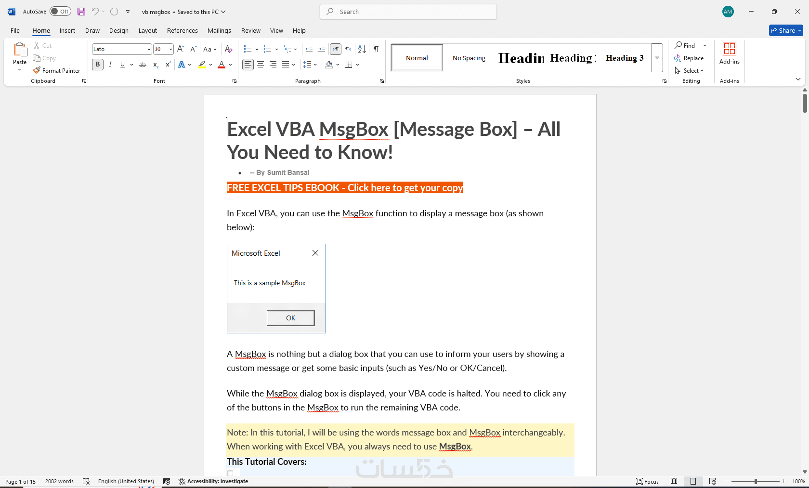Center-align the text
This screenshot has height=488, width=809.
261,65
